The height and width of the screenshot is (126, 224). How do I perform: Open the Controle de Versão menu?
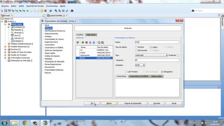35,6
